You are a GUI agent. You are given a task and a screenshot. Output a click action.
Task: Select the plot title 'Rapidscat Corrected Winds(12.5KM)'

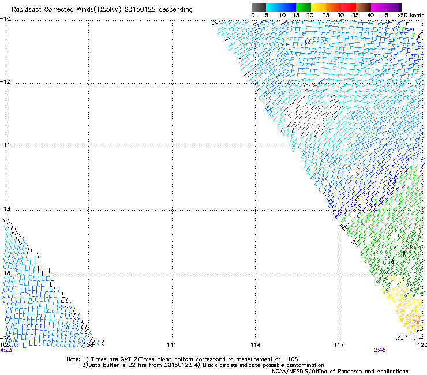coord(66,10)
